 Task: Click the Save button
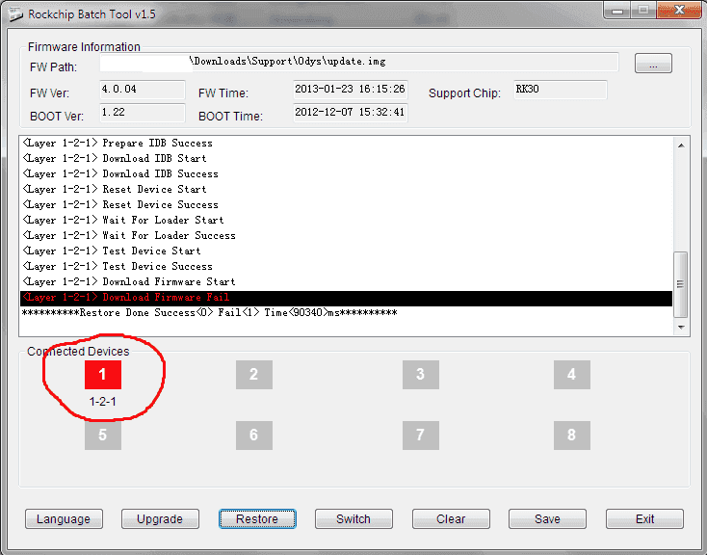[x=547, y=519]
